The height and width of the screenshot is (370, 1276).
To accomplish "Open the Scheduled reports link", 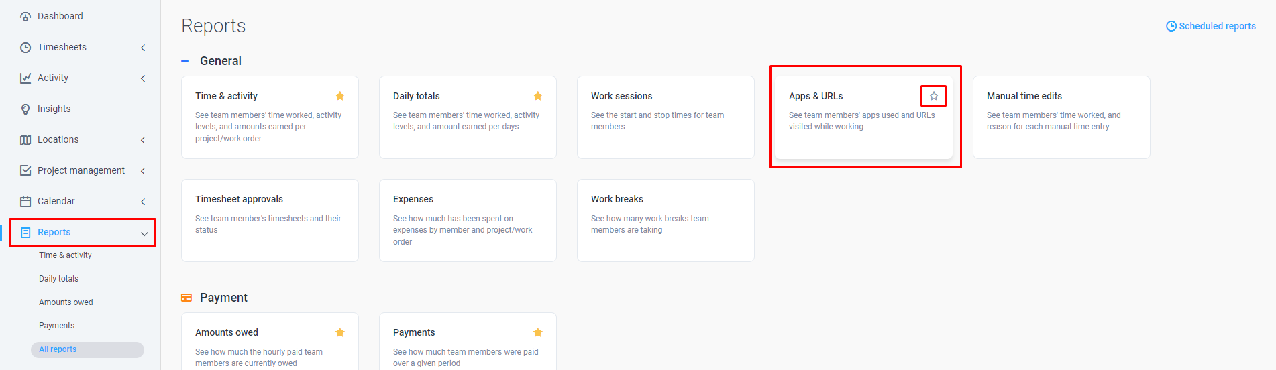I will (x=1211, y=26).
